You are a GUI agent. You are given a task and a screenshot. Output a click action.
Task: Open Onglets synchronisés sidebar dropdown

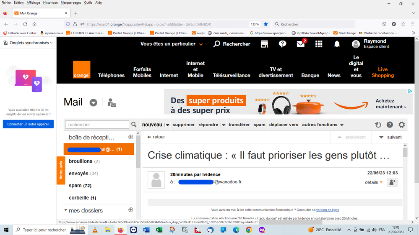28,43
